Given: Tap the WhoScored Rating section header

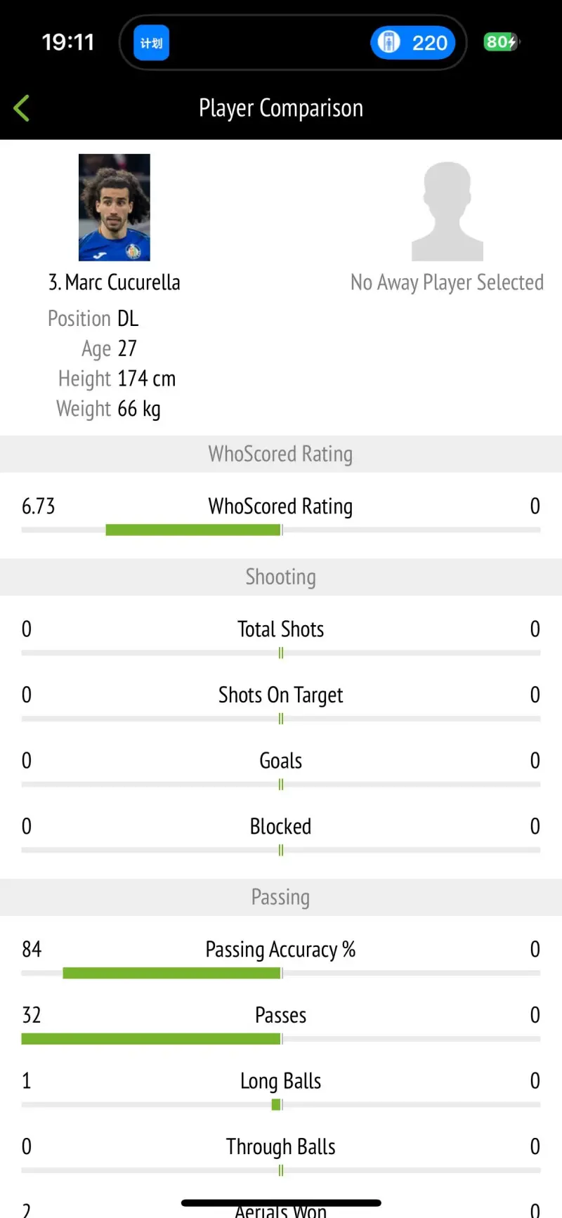Looking at the screenshot, I should click(281, 454).
